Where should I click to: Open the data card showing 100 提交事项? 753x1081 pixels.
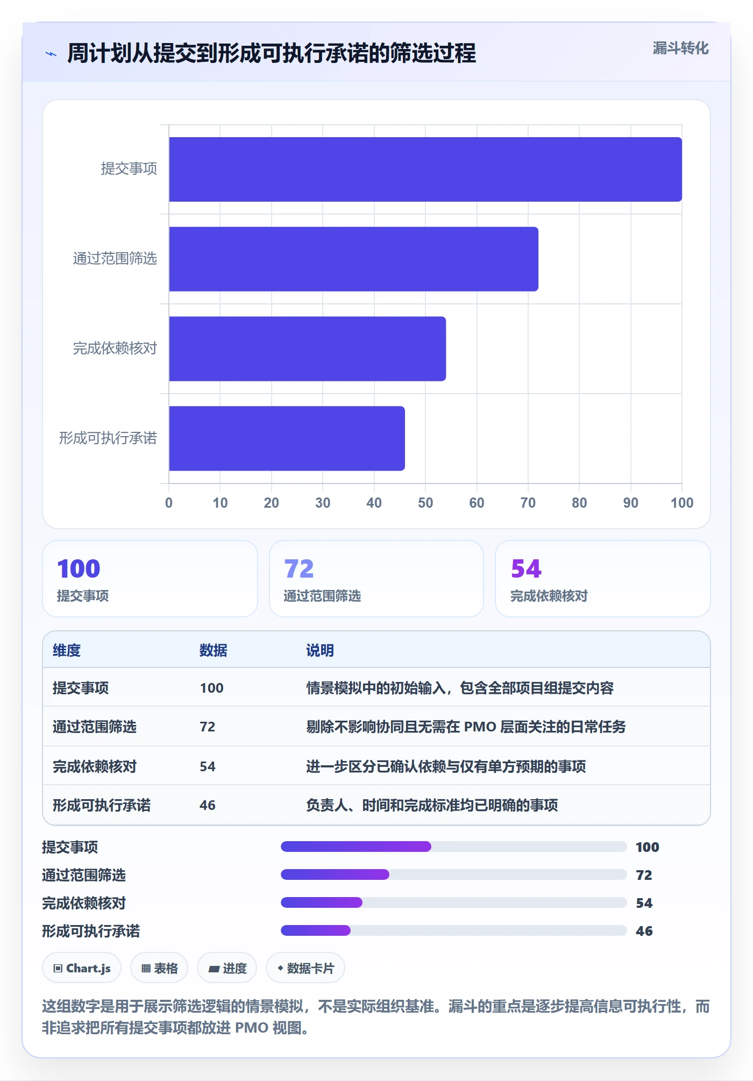[150, 579]
